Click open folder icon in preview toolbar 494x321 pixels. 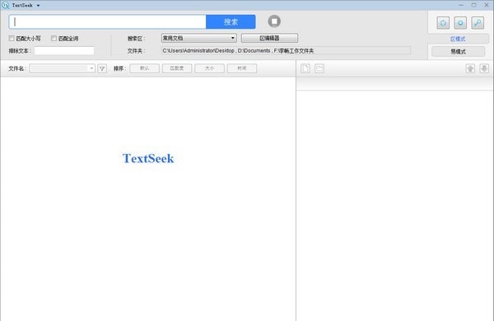319,68
